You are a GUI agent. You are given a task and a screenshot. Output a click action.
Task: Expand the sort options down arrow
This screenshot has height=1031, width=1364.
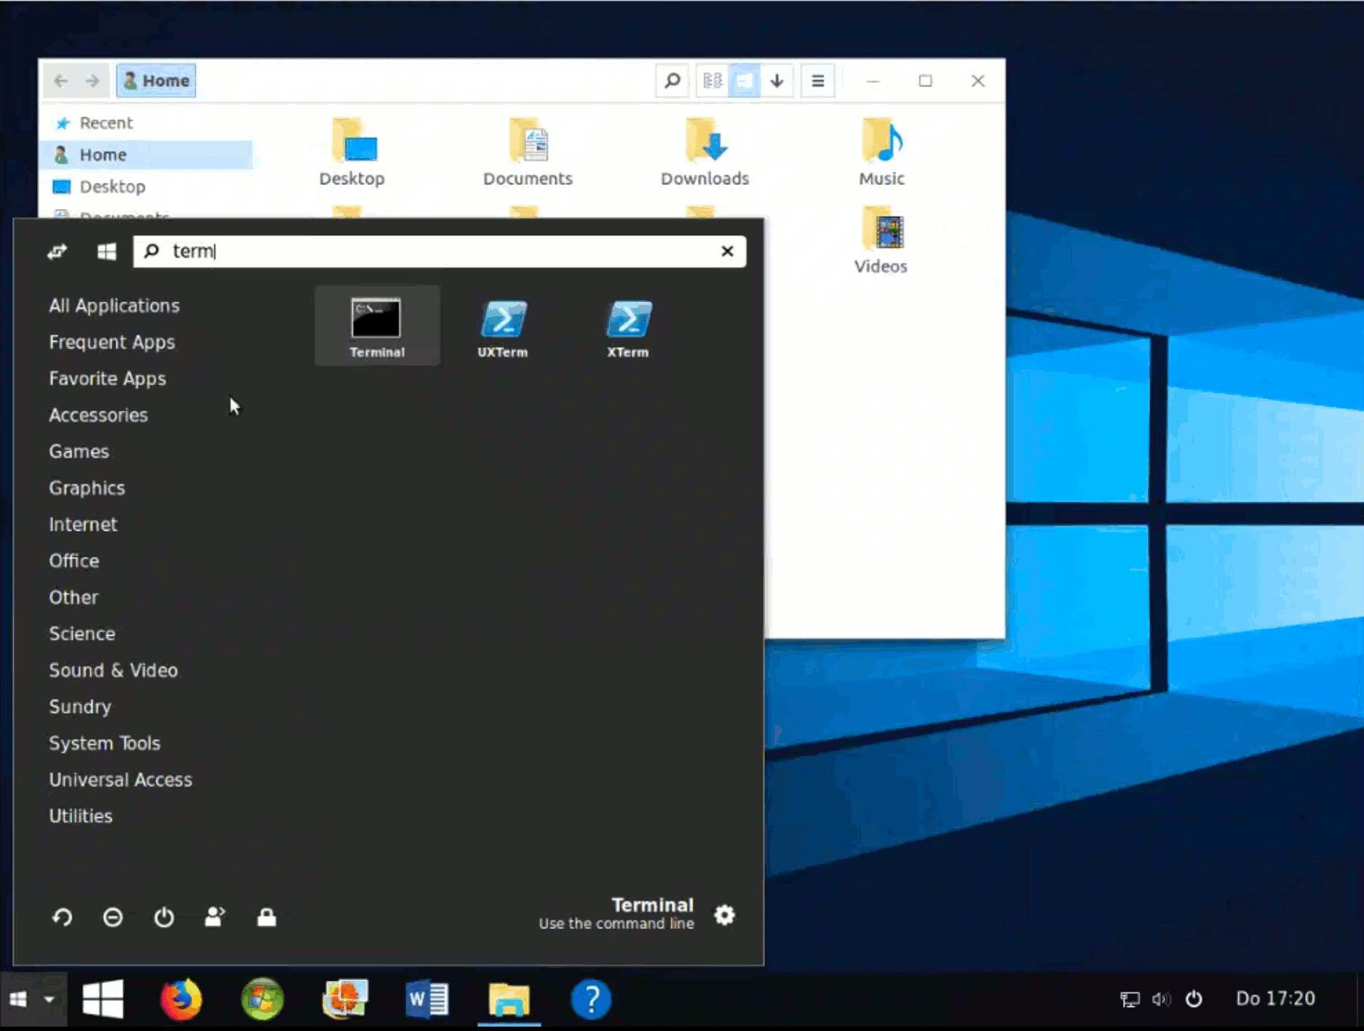tap(777, 81)
